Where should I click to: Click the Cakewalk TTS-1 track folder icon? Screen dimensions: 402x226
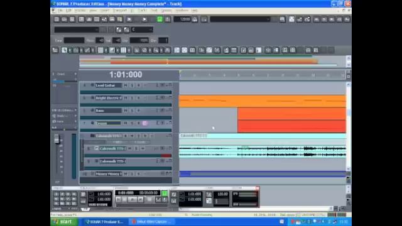[92, 136]
